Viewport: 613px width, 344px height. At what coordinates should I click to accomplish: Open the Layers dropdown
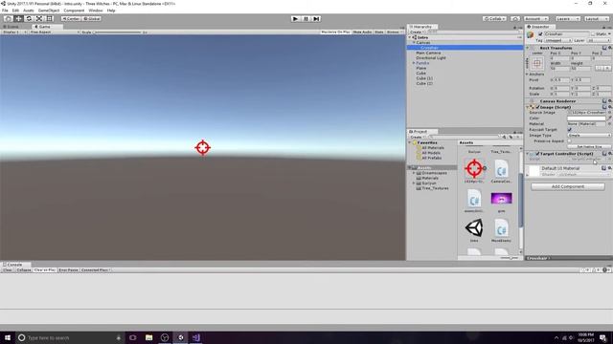tap(567, 18)
